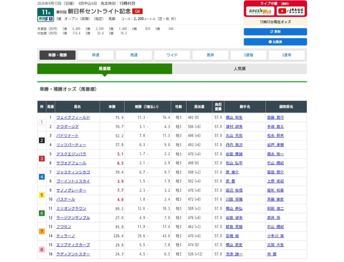Open horse サノノグレーター link

[71, 190]
